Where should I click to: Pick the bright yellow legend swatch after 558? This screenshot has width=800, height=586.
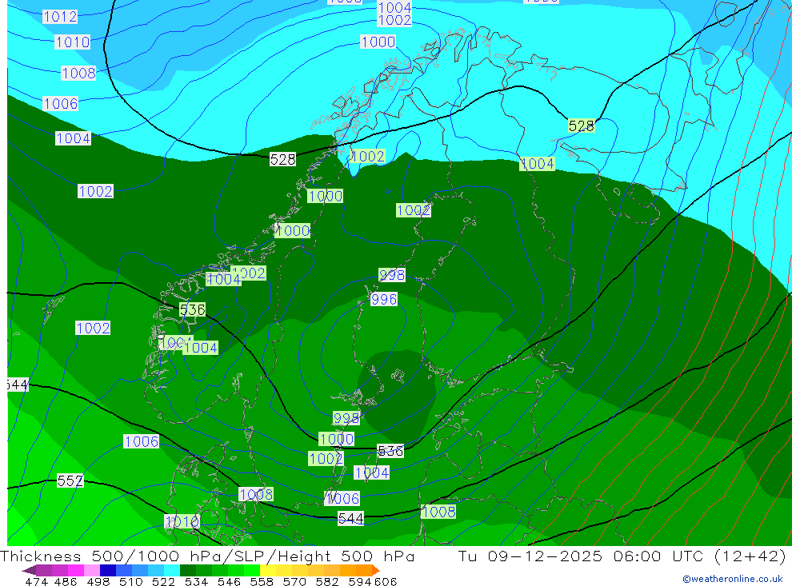click(268, 570)
